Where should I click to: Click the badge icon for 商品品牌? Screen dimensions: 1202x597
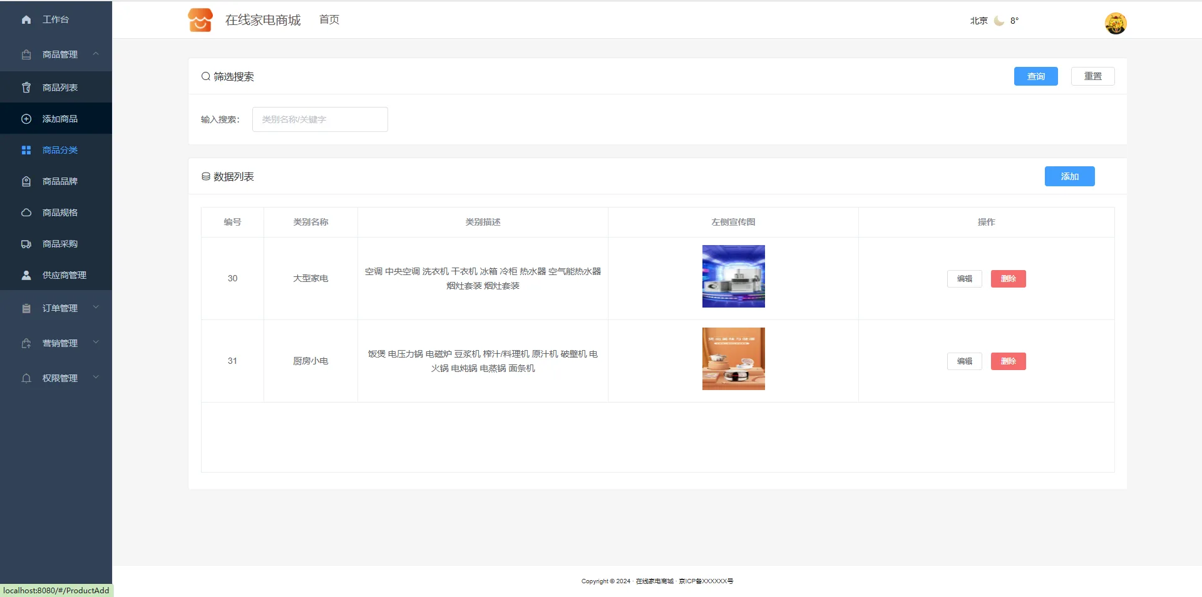(x=26, y=181)
